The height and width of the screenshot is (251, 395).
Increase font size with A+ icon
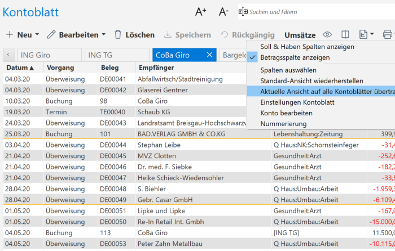click(x=201, y=12)
